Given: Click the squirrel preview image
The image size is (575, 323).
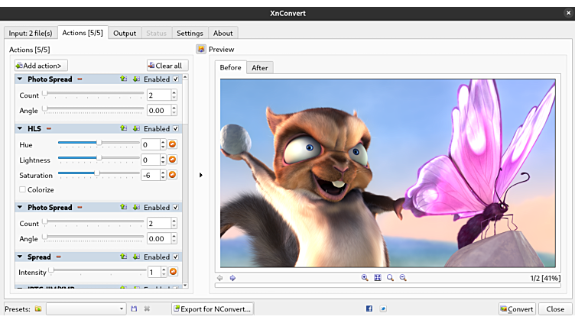Looking at the screenshot, I should (388, 173).
